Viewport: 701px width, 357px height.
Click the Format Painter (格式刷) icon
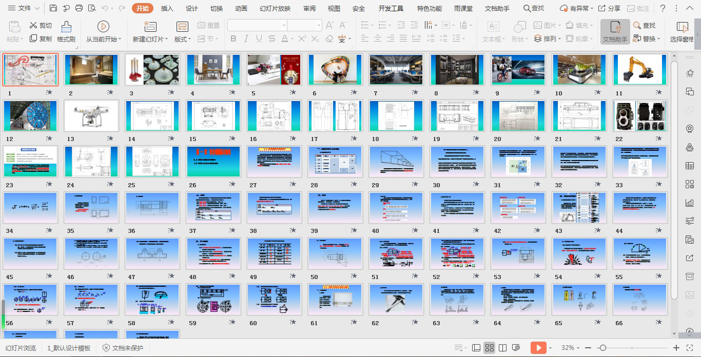(x=66, y=27)
